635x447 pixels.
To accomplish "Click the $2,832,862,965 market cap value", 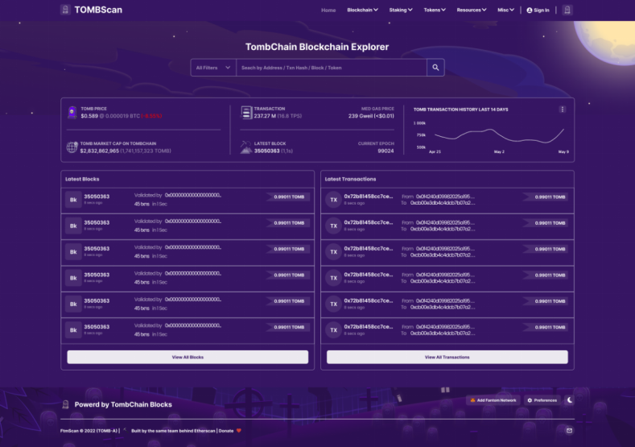I will point(100,151).
